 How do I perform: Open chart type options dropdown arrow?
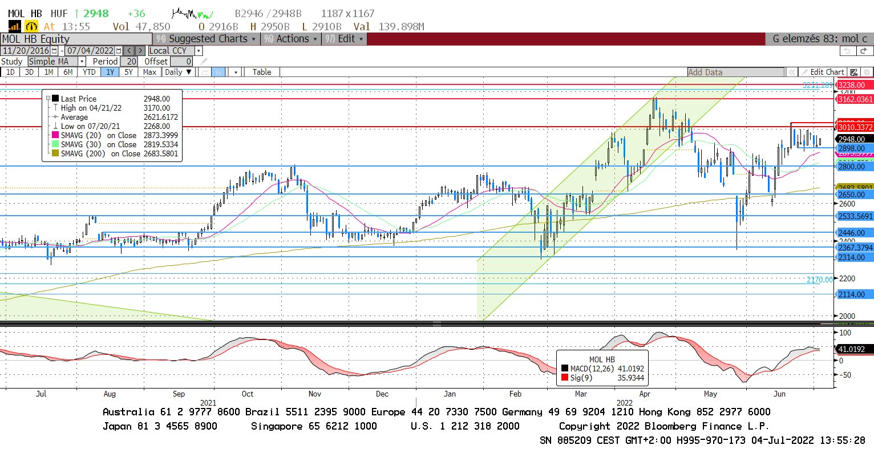[236, 72]
